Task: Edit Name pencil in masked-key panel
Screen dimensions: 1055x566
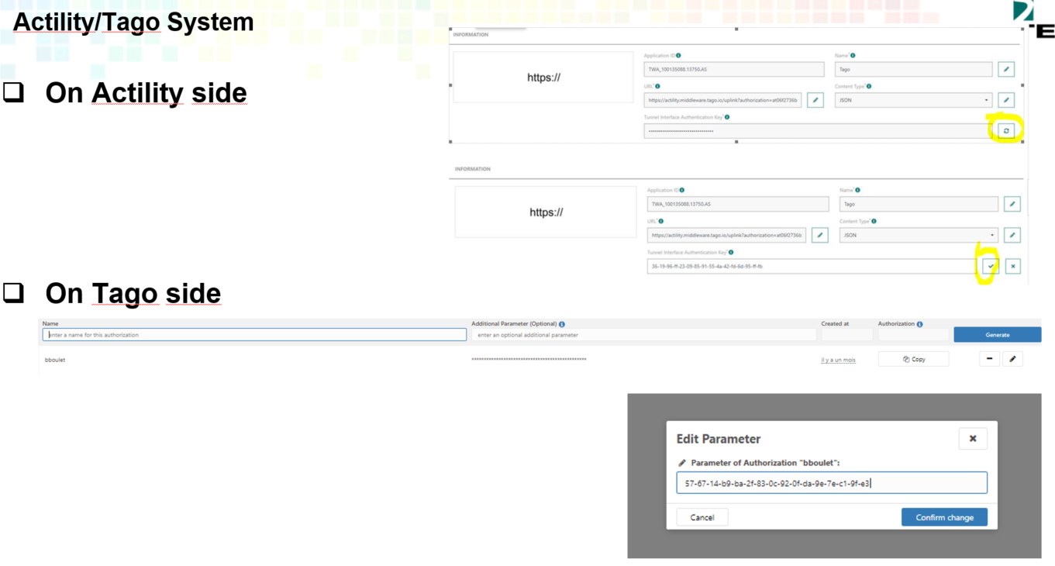Action: (1006, 69)
